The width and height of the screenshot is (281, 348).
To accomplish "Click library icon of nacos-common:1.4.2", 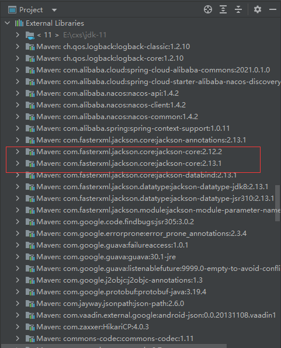I will pos(30,117).
